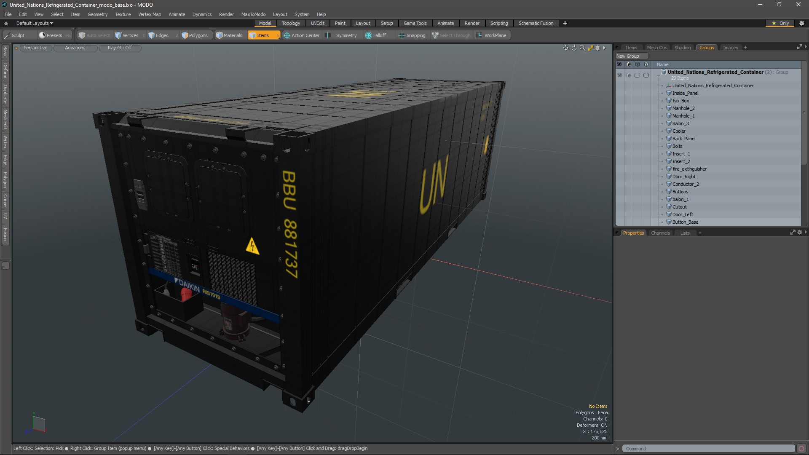The image size is (809, 455).
Task: Open the Ray GL: Off dropdown
Action: [x=120, y=48]
